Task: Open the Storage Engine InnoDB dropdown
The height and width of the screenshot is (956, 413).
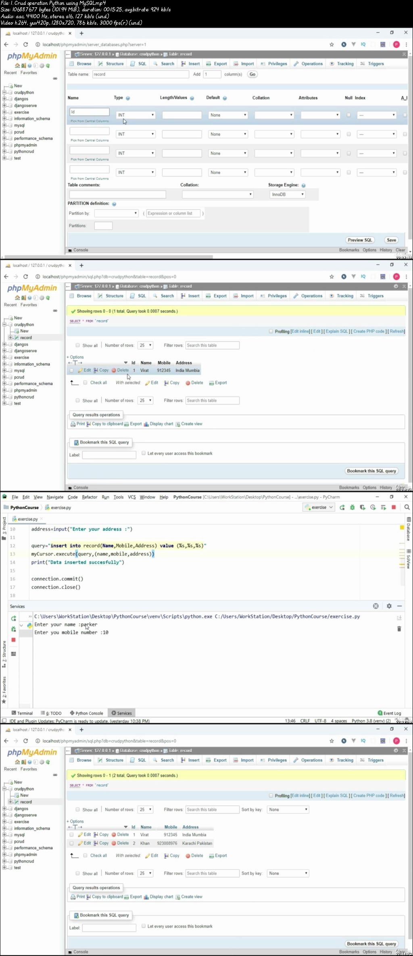Action: click(x=288, y=195)
